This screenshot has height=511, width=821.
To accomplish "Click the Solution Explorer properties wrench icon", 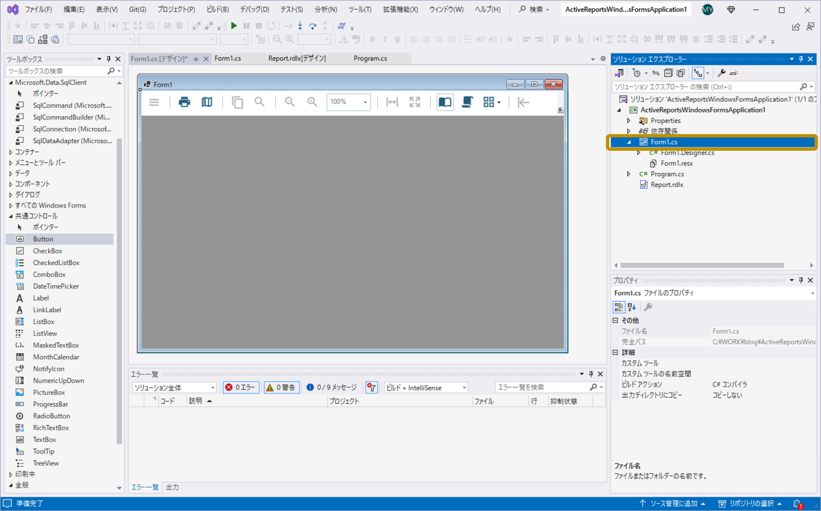I will click(x=721, y=73).
